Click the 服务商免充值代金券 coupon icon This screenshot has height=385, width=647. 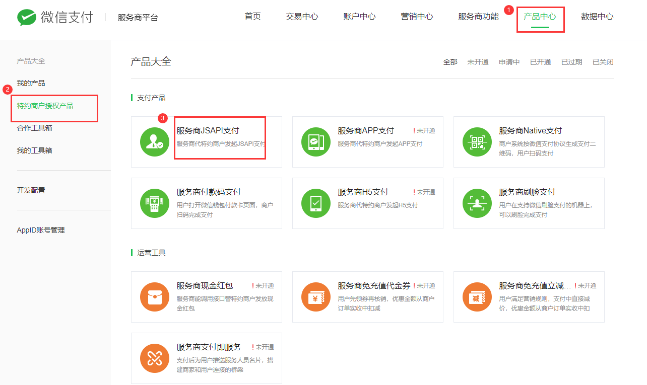pyautogui.click(x=316, y=297)
